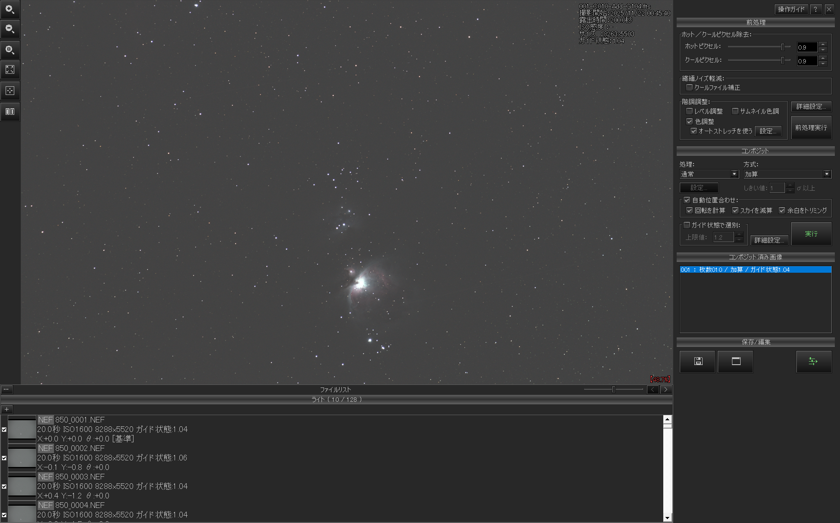Toggle the スカイを減算 checkbox

tap(735, 211)
